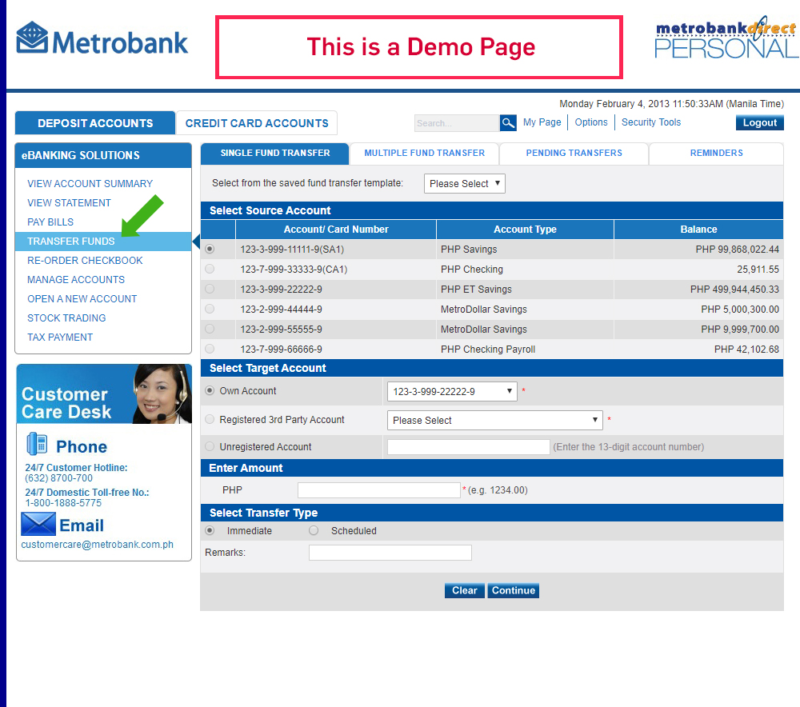
Task: Focus the Unregistered Account number field
Action: 468,447
